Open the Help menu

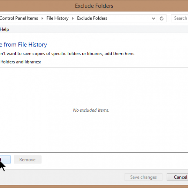coord(4,29)
